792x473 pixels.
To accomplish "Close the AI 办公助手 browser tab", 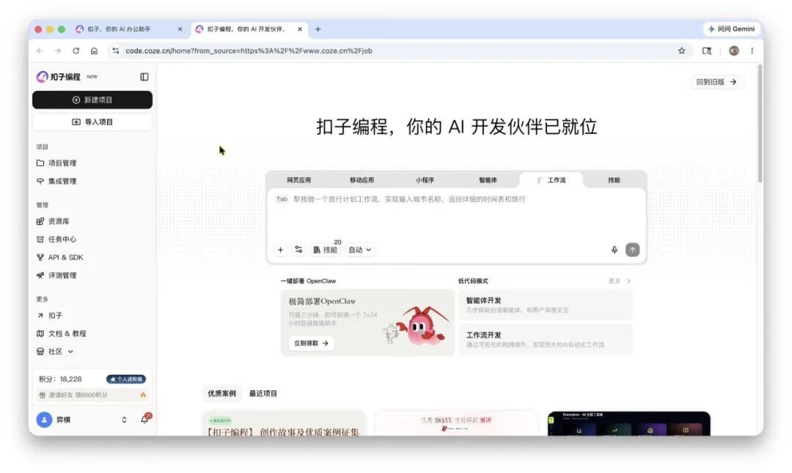I will 180,29.
